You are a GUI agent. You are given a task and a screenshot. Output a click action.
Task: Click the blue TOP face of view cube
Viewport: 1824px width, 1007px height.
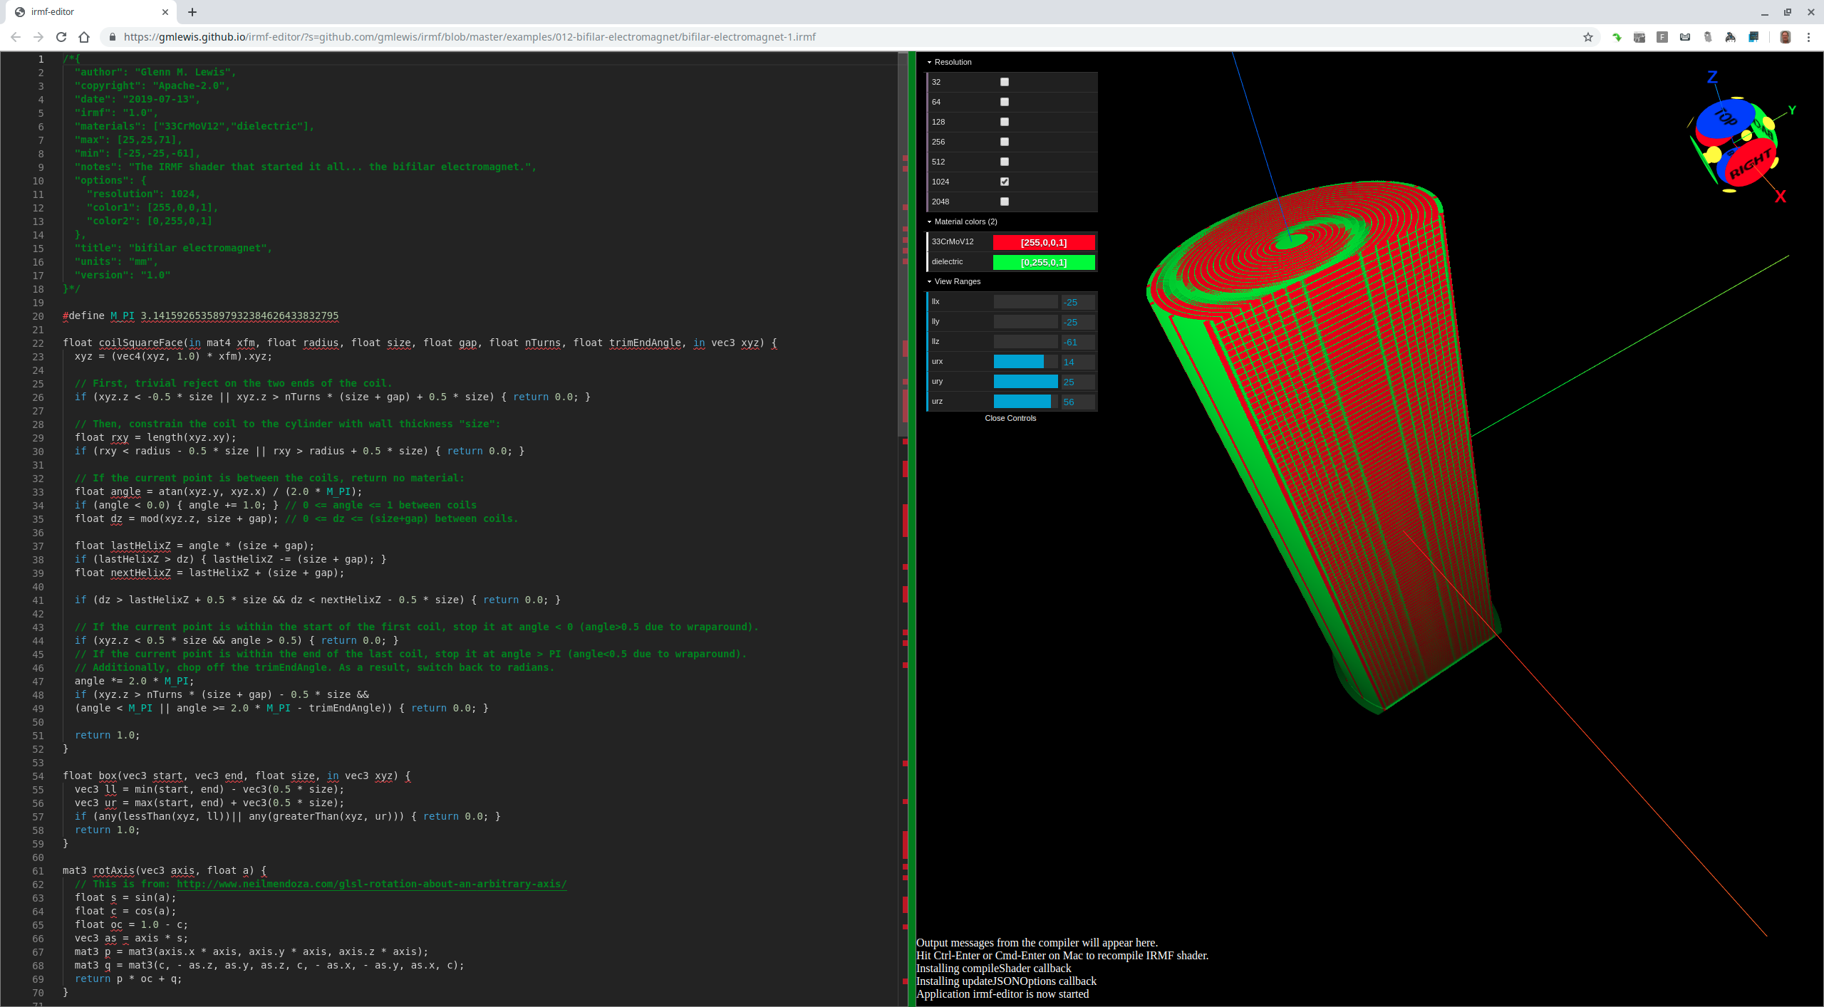point(1725,119)
